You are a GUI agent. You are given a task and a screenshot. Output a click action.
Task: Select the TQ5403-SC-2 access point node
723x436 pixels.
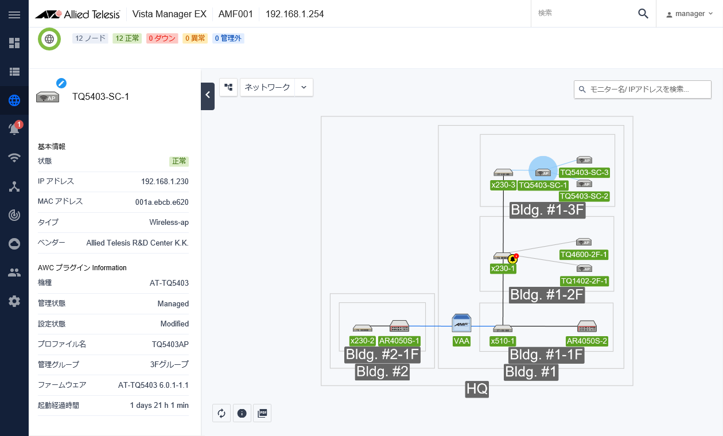point(584,184)
